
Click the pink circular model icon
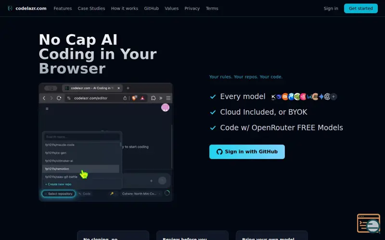pyautogui.click(x=303, y=97)
